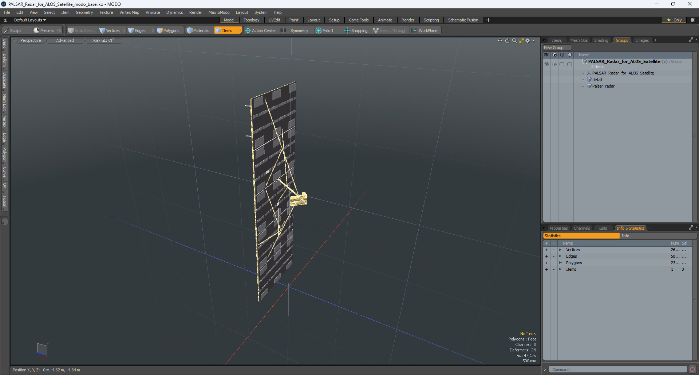Image resolution: width=699 pixels, height=375 pixels.
Task: Switch to Vertices selection mode
Action: 110,31
